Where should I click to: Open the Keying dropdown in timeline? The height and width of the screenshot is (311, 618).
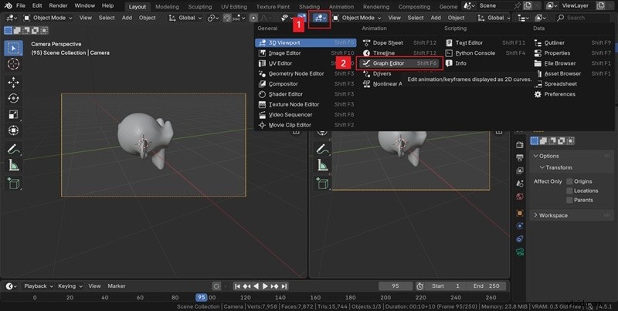70,286
